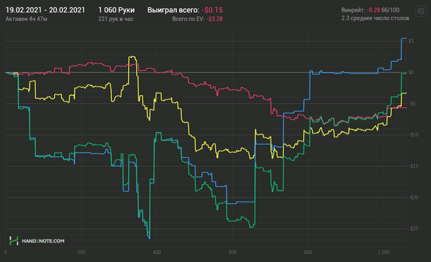This screenshot has height=262, width=431.
Task: Click the $0 y-axis label
Action: [411, 73]
